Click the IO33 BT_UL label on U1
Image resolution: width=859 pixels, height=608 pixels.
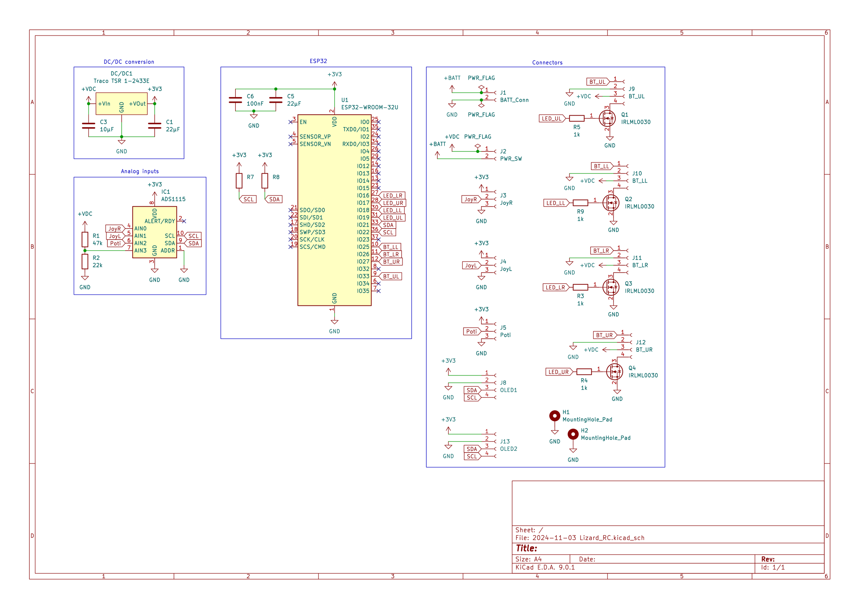pos(390,276)
